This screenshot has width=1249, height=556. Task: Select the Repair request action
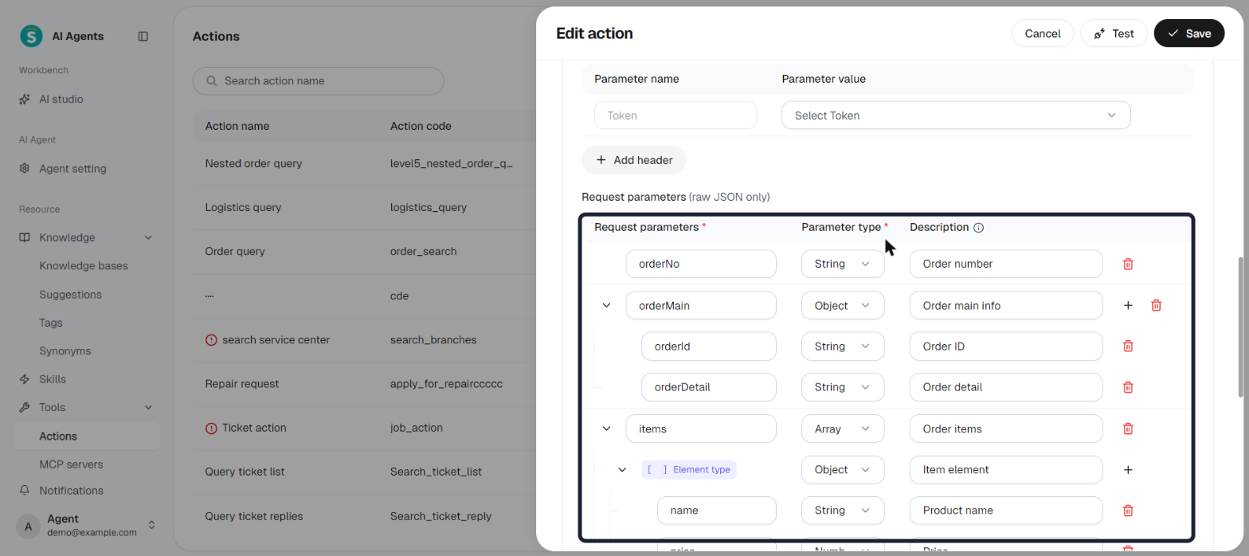(242, 383)
